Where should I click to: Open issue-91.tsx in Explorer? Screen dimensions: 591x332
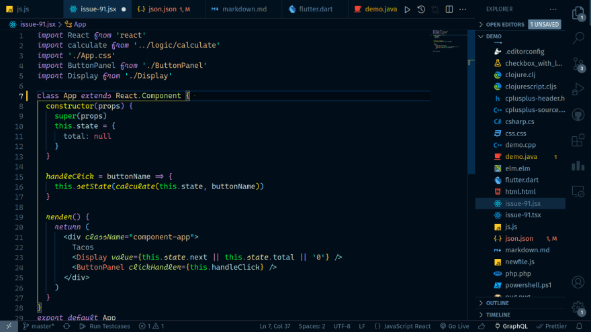click(522, 215)
